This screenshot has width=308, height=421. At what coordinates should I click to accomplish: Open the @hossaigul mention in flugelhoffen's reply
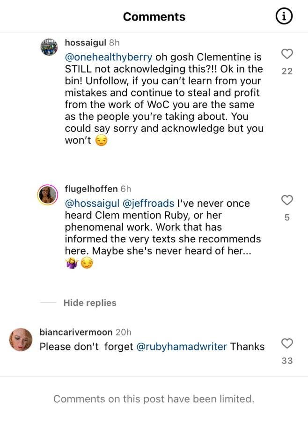[x=92, y=203]
